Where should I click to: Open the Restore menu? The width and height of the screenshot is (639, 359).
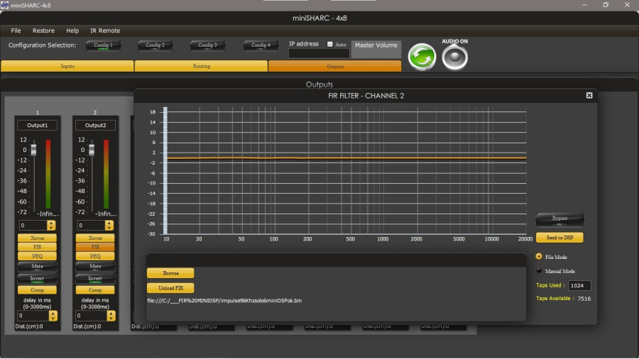[x=43, y=31]
